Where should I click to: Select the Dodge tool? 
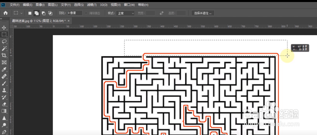point(4,125)
